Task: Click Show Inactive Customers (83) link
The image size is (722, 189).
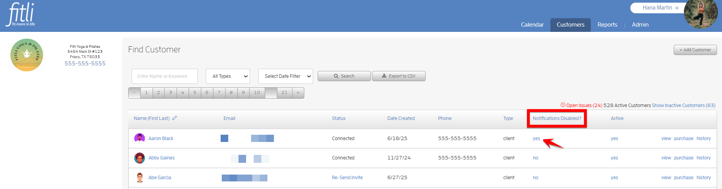Action: click(x=684, y=106)
